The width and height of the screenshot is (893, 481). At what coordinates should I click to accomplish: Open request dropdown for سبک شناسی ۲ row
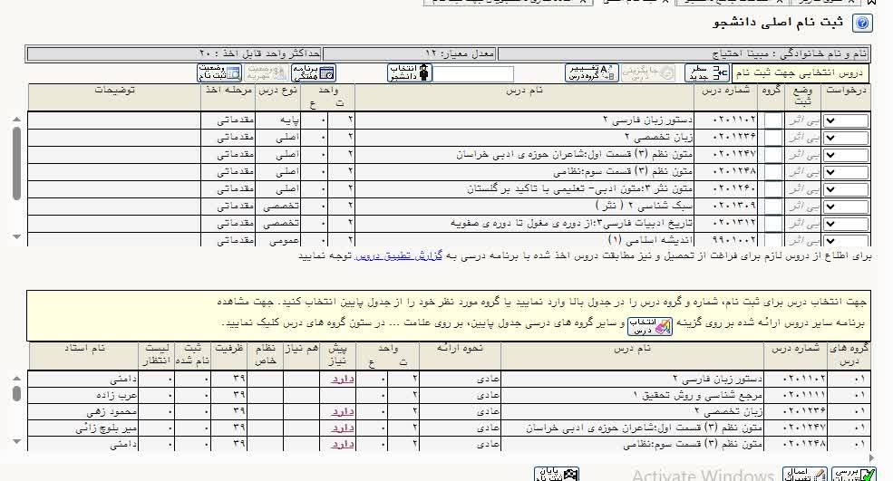(845, 207)
